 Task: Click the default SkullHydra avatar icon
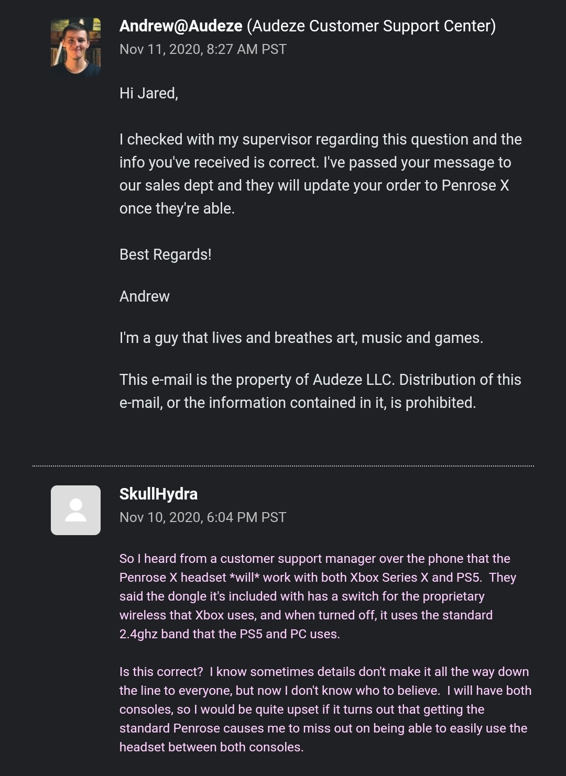pyautogui.click(x=75, y=510)
